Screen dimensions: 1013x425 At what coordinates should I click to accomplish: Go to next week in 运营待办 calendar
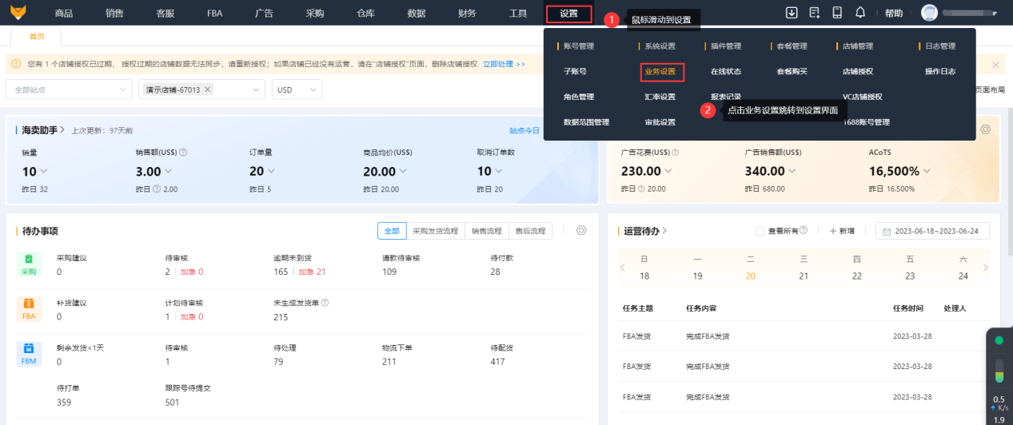pos(985,268)
